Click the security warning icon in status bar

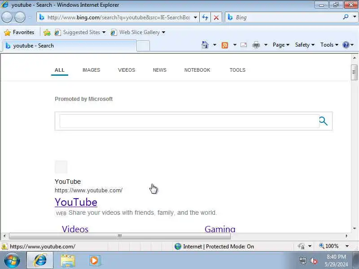[4, 246]
